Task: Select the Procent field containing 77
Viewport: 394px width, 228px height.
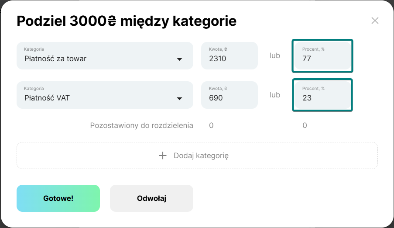Action: coord(322,56)
